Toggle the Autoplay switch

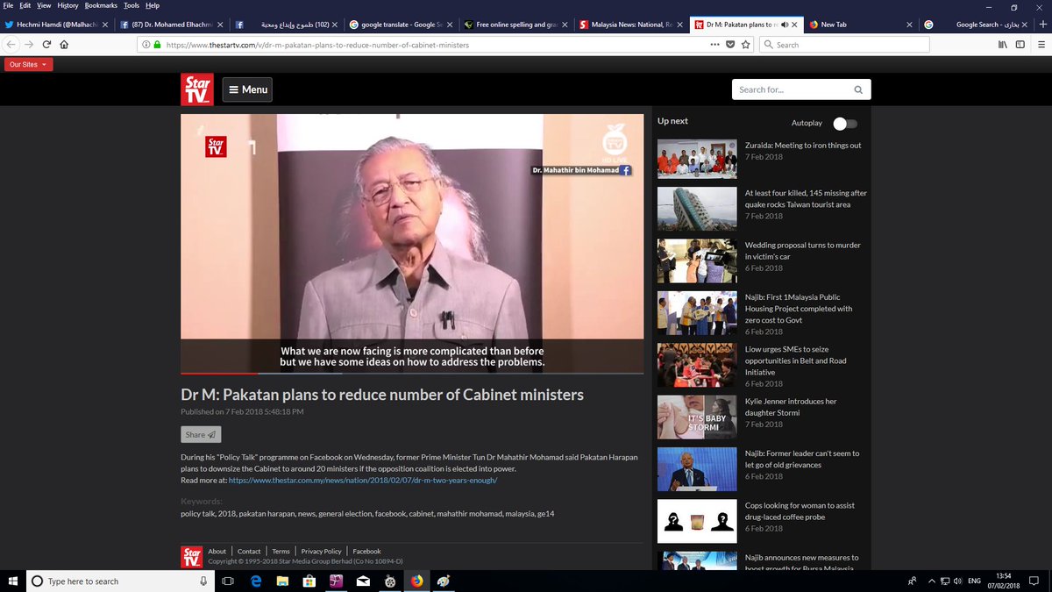[845, 124]
